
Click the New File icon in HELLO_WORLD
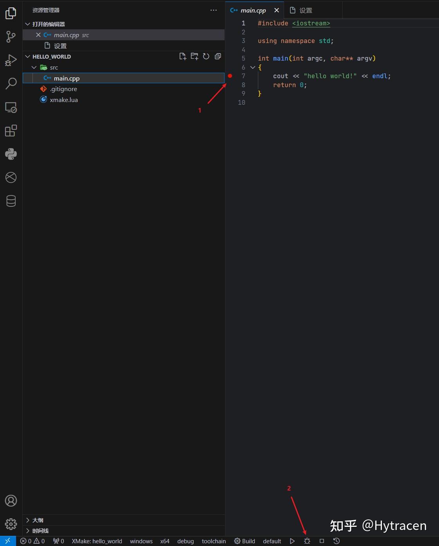[183, 57]
